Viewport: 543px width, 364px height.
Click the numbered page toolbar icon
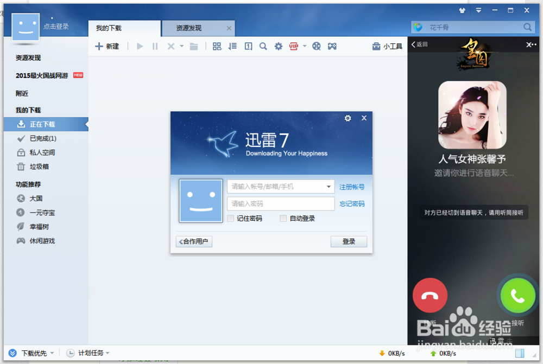[248, 46]
